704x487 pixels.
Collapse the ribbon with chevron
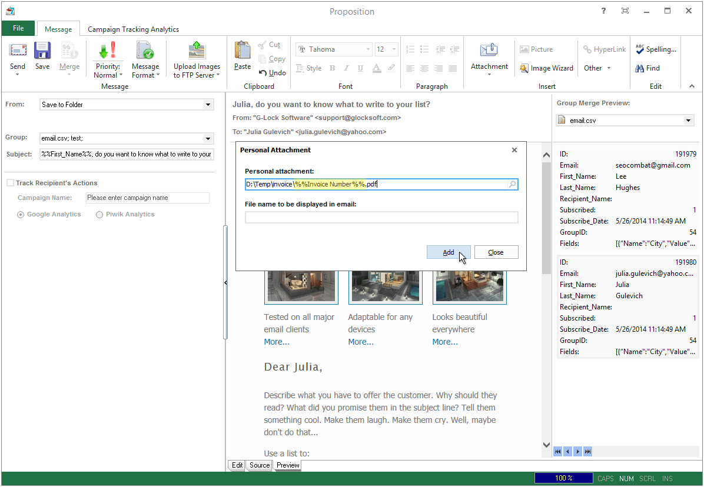click(692, 86)
